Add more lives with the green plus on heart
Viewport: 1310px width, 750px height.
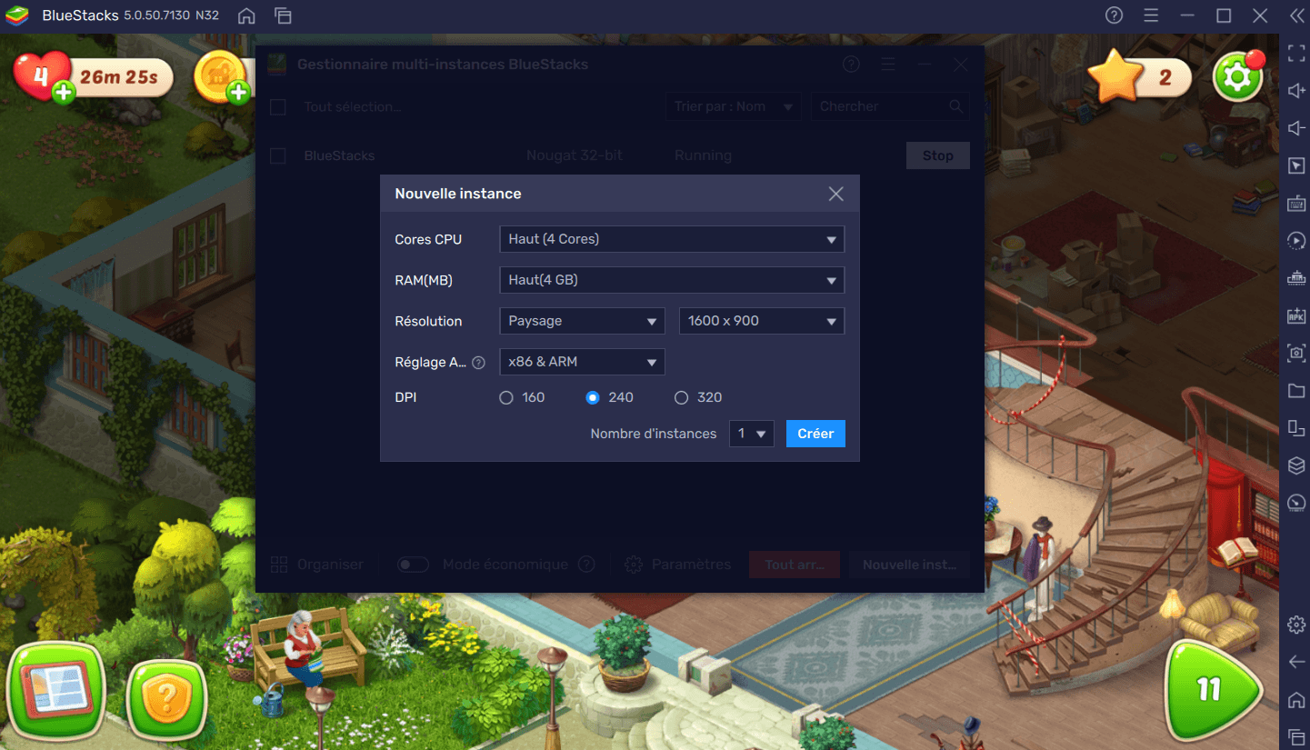[64, 92]
